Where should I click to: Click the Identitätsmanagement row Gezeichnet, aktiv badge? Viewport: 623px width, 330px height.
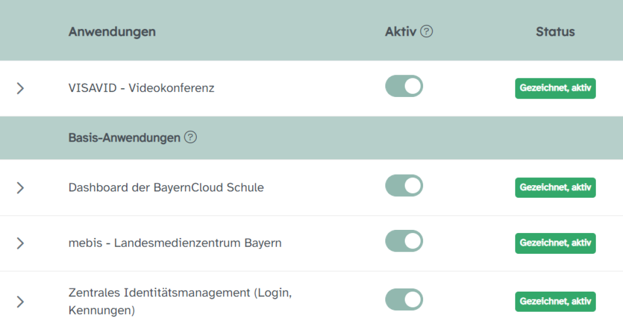(555, 301)
